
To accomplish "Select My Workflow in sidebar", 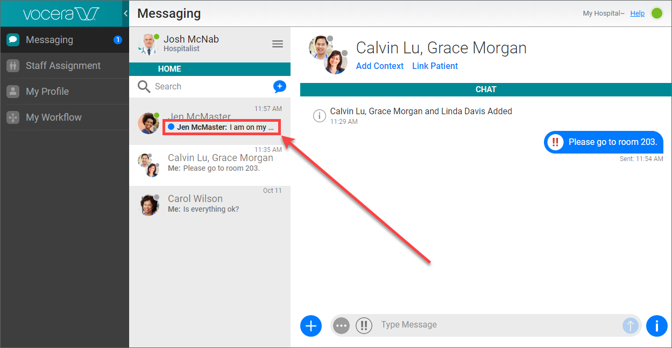I will [54, 117].
